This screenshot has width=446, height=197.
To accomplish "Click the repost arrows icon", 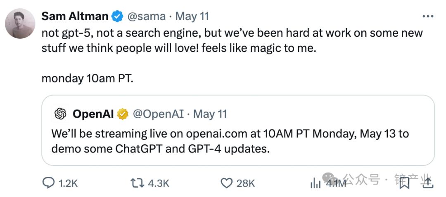I will 136,183.
